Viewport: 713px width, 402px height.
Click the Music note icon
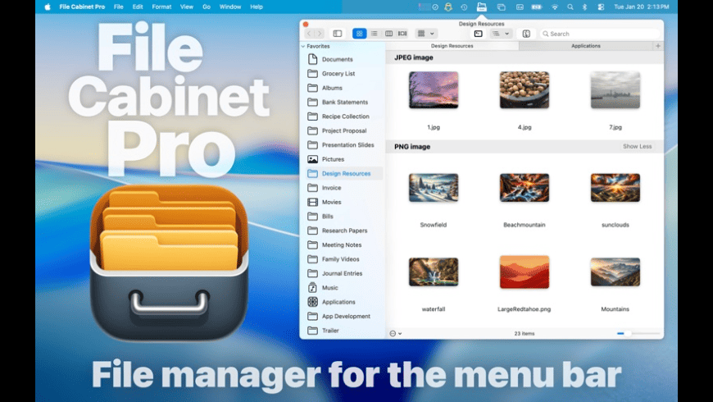pyautogui.click(x=312, y=288)
